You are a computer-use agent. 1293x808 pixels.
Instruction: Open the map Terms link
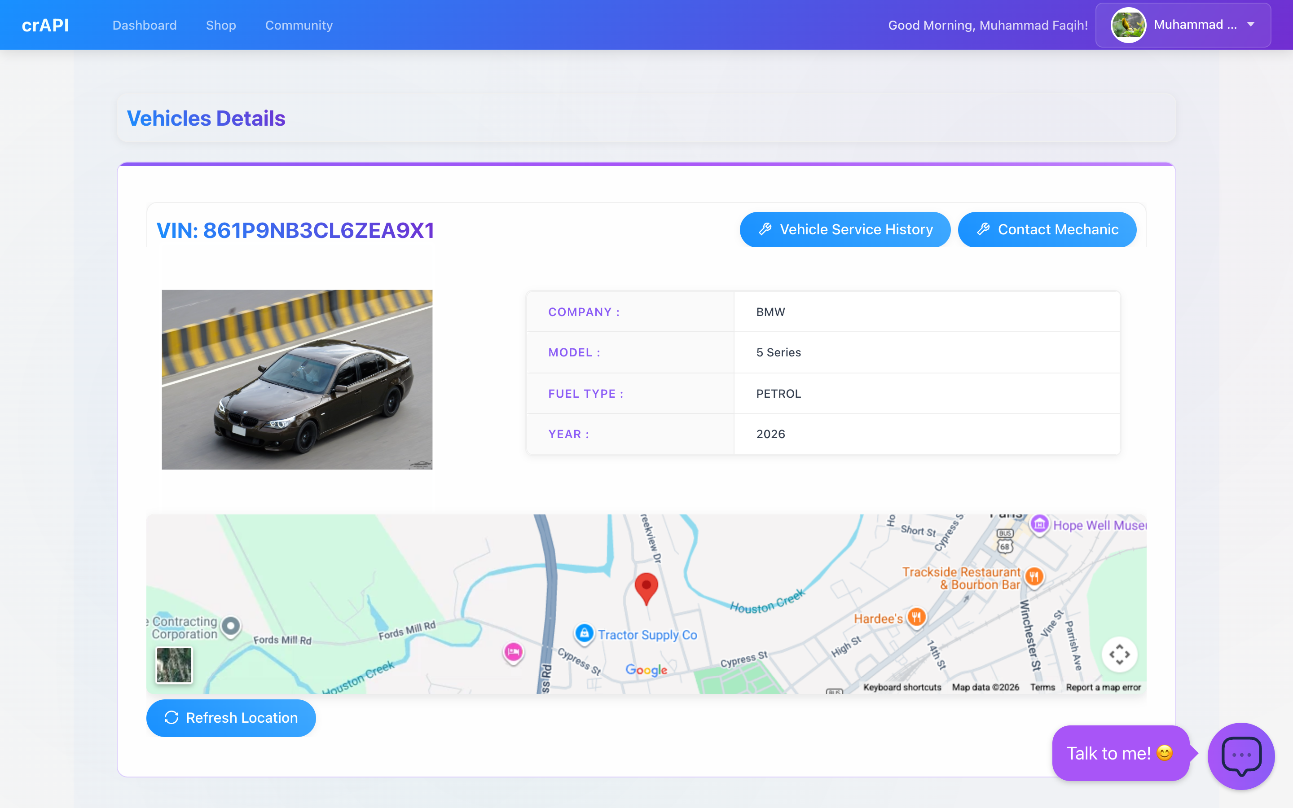[1042, 687]
